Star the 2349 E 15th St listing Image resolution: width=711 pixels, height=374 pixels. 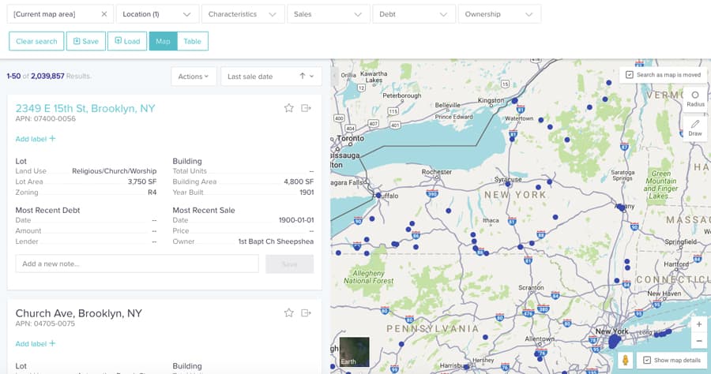pyautogui.click(x=289, y=108)
